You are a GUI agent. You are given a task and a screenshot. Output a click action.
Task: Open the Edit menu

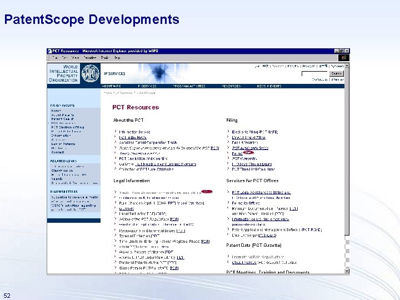tap(64, 58)
